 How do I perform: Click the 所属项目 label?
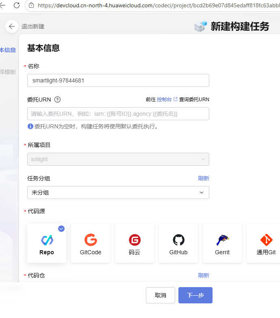[x=39, y=145]
